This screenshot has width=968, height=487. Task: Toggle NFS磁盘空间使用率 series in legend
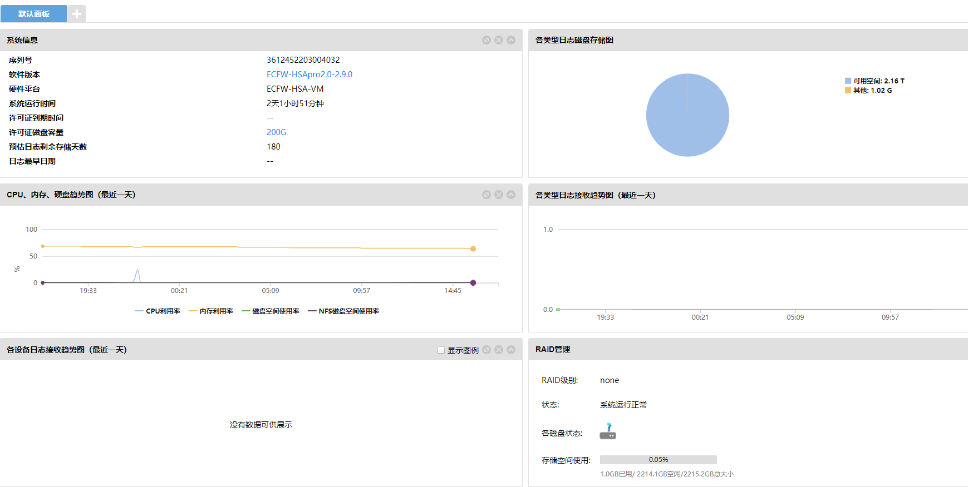point(343,311)
